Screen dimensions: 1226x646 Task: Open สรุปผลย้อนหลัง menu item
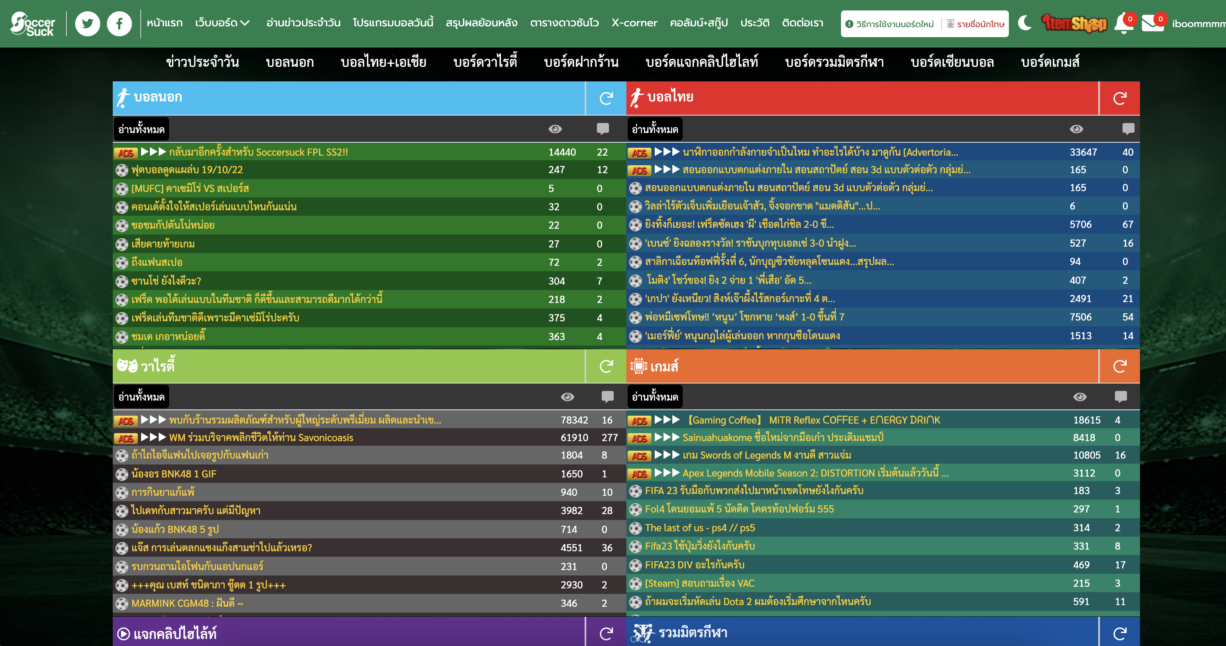(x=481, y=23)
